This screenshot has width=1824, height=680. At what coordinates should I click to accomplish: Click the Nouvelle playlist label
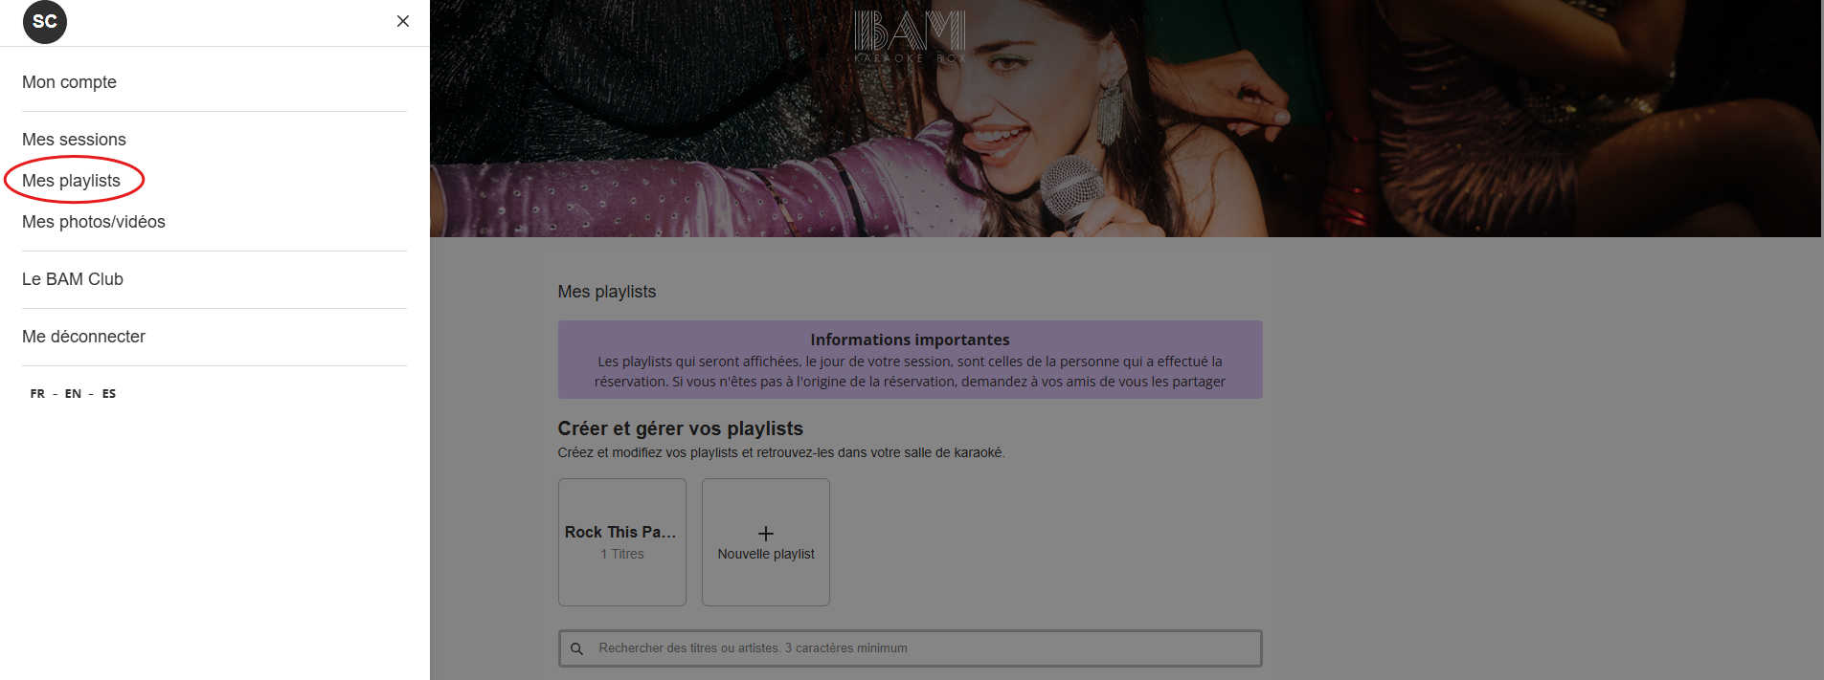click(766, 555)
